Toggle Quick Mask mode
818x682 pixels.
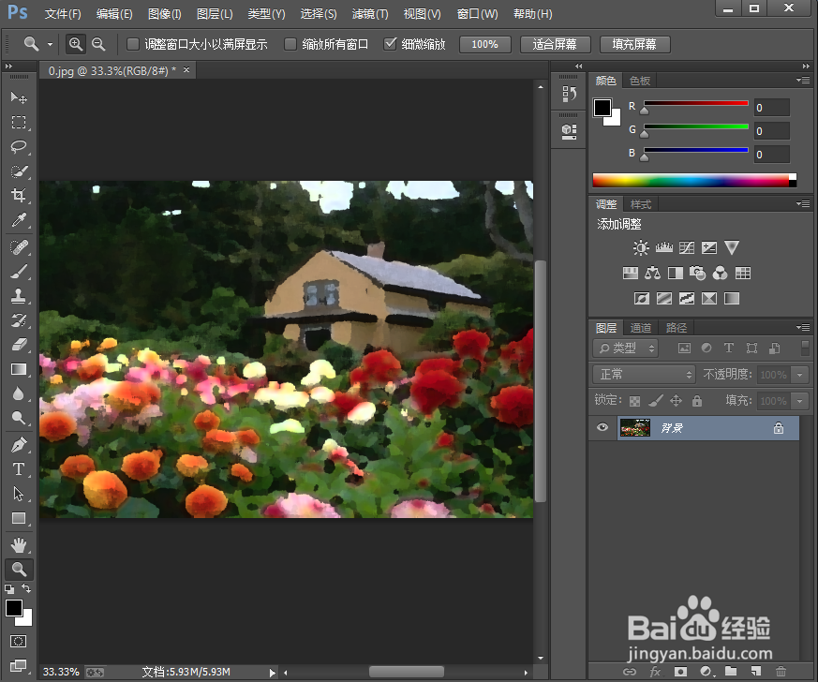click(x=18, y=642)
